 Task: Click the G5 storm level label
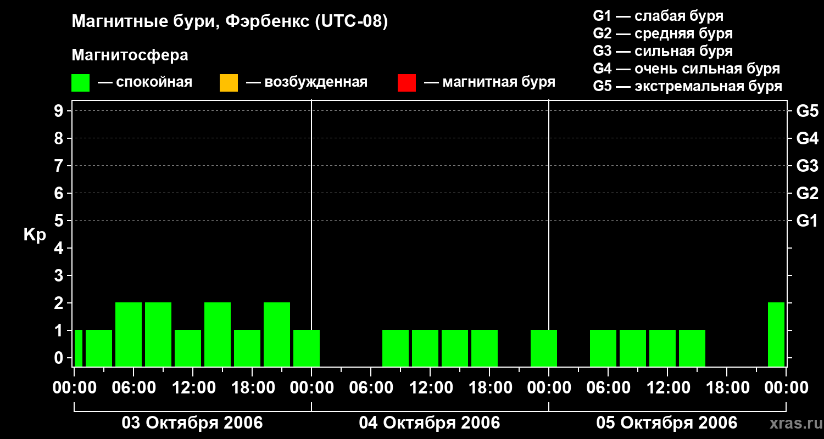click(x=807, y=111)
